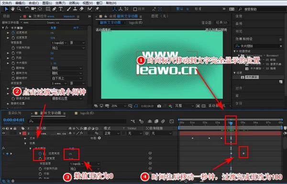Open the graph editor icon in timeline
Image resolution: width=287 pixels, height=184 pixels.
pyautogui.click(x=172, y=121)
